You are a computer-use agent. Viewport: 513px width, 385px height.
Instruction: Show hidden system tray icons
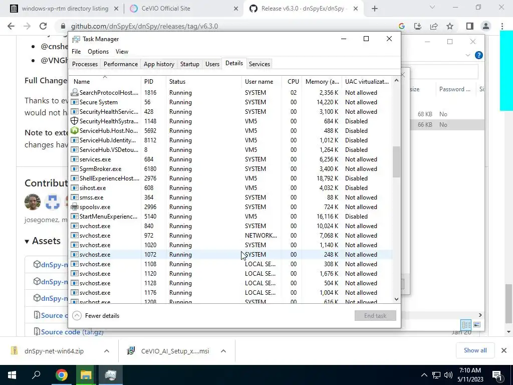pyautogui.click(x=424, y=375)
